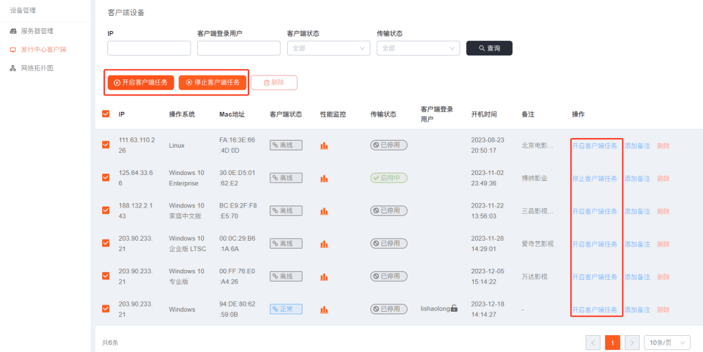Click the 2023-12-18 14:14:27 boot time
Image resolution: width=703 pixels, height=352 pixels.
coord(488,309)
